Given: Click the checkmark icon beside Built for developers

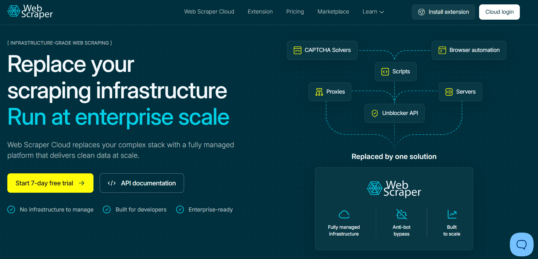Looking at the screenshot, I should pos(107,209).
